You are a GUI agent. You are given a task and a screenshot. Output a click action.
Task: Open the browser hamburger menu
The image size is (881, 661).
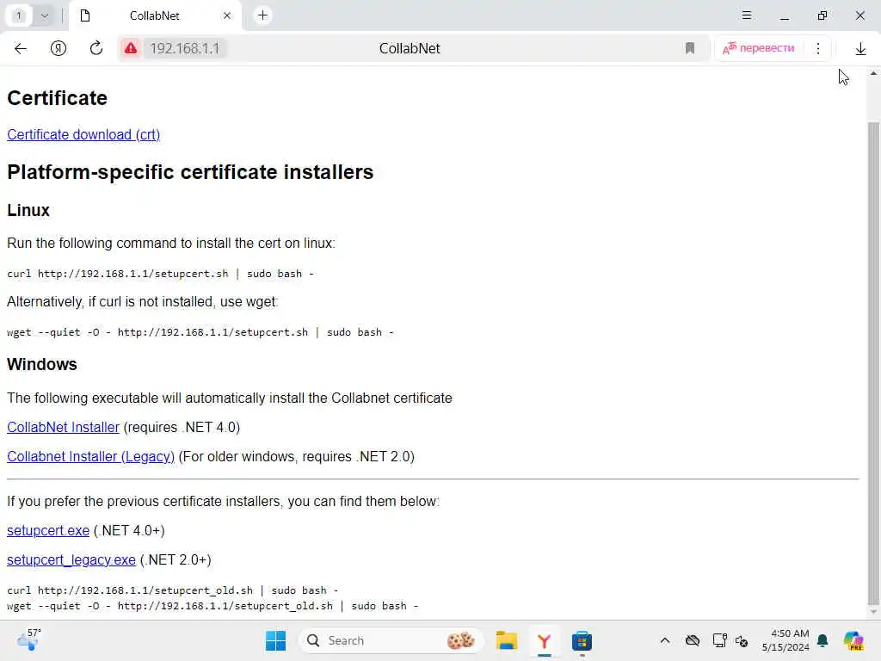[746, 15]
